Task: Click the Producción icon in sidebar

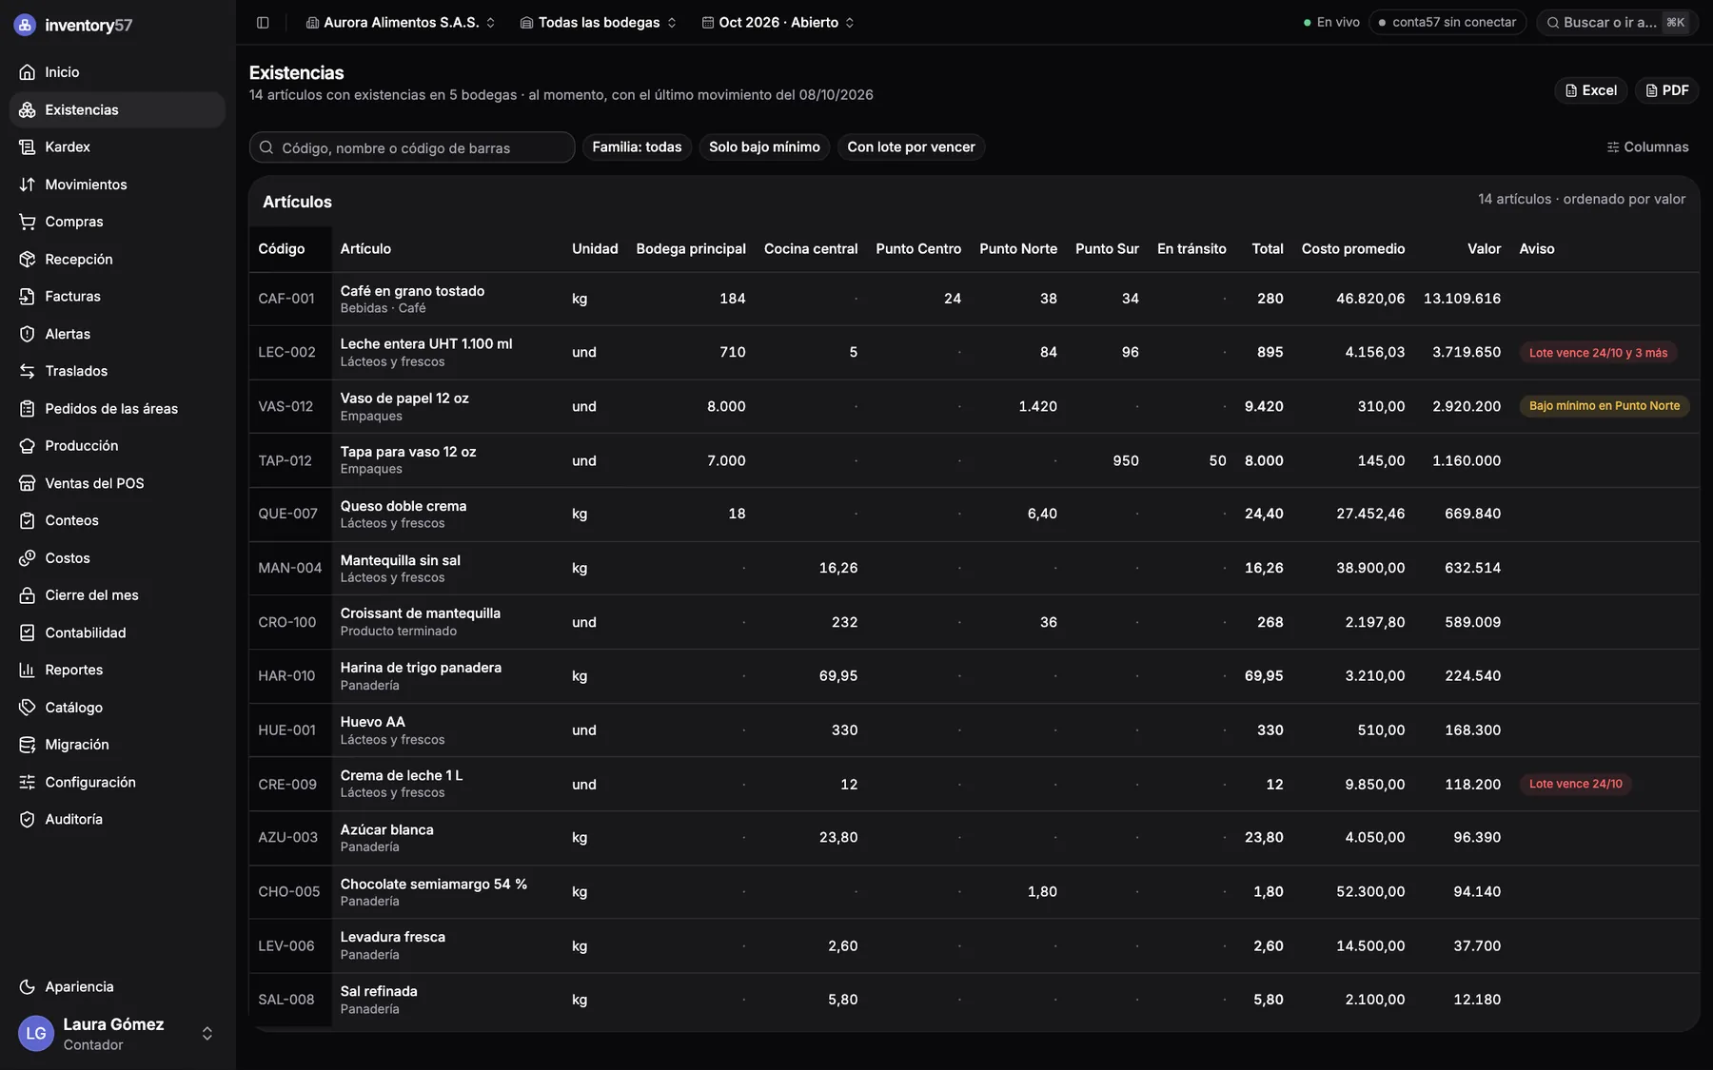Action: click(x=27, y=446)
